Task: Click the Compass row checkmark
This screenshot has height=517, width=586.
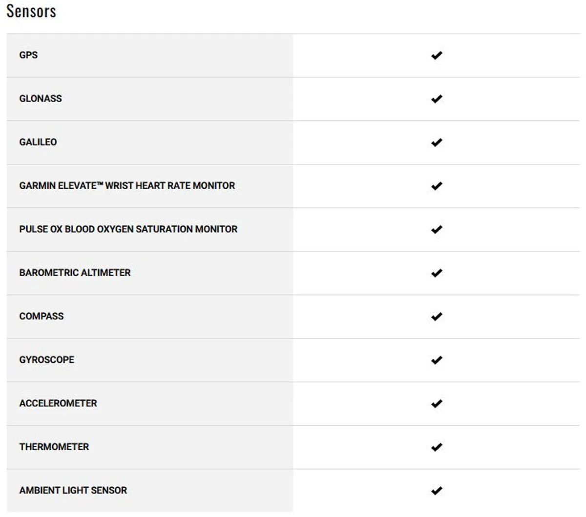Action: coord(437,317)
